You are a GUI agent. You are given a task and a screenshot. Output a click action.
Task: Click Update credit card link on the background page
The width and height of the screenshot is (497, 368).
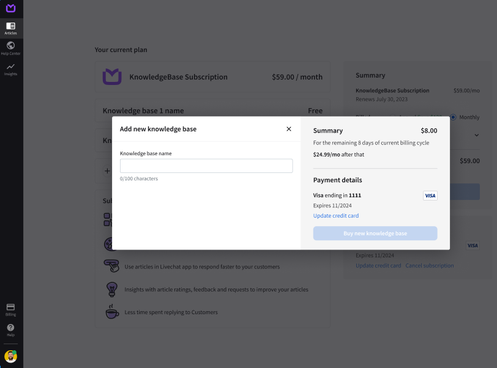click(x=378, y=266)
